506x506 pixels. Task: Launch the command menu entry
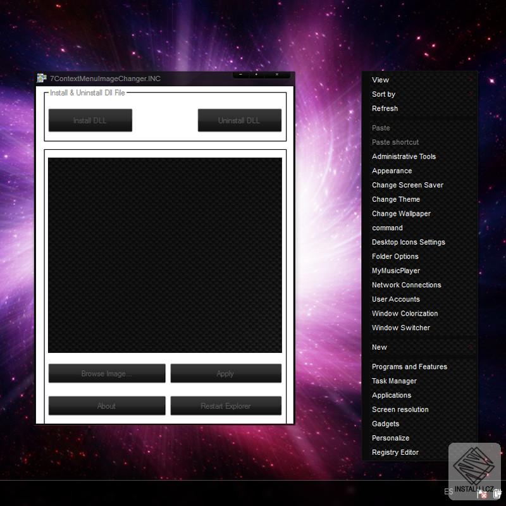(420, 228)
